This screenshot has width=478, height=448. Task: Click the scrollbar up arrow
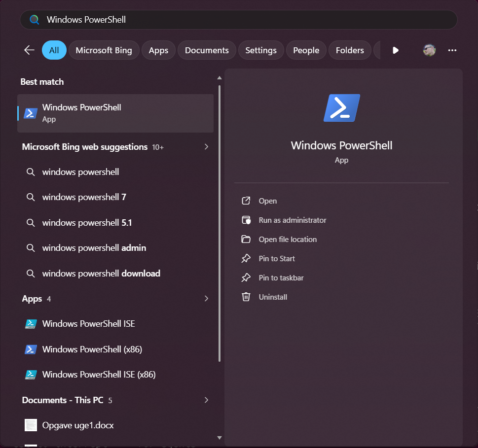click(x=219, y=78)
